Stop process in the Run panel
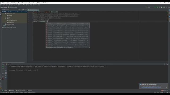Image resolution: width=170 pixels, height=95 pixels. tap(3, 69)
